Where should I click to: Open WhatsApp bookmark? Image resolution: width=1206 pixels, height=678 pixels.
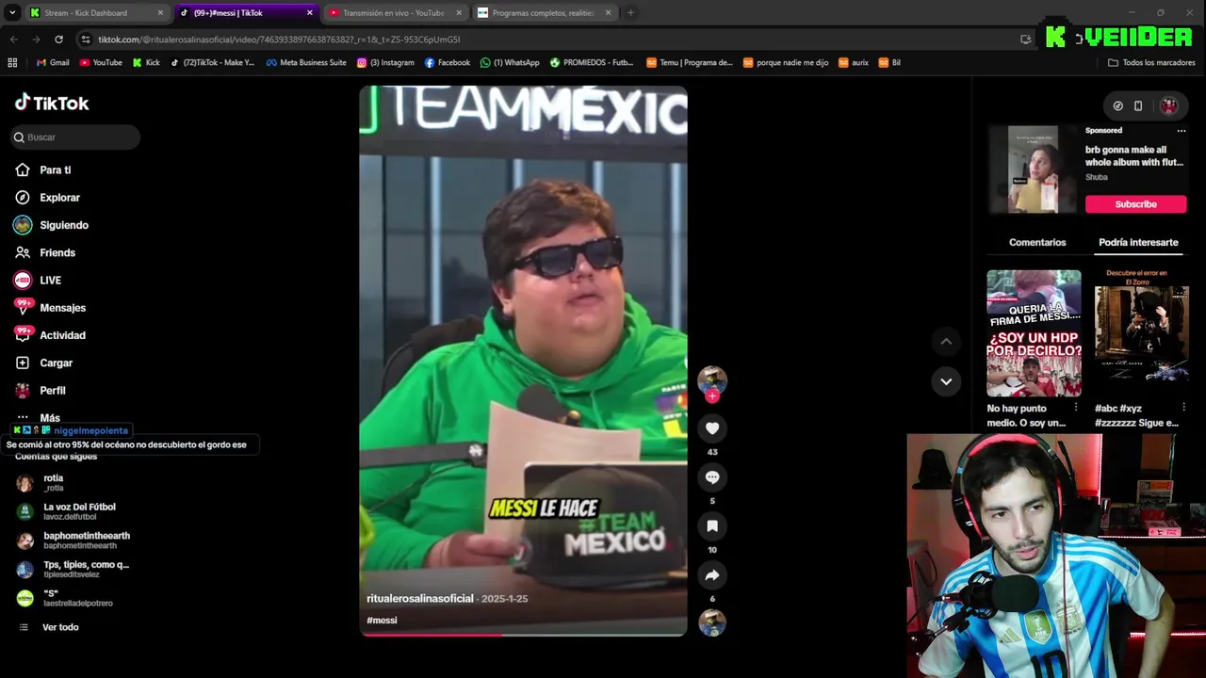(x=510, y=62)
